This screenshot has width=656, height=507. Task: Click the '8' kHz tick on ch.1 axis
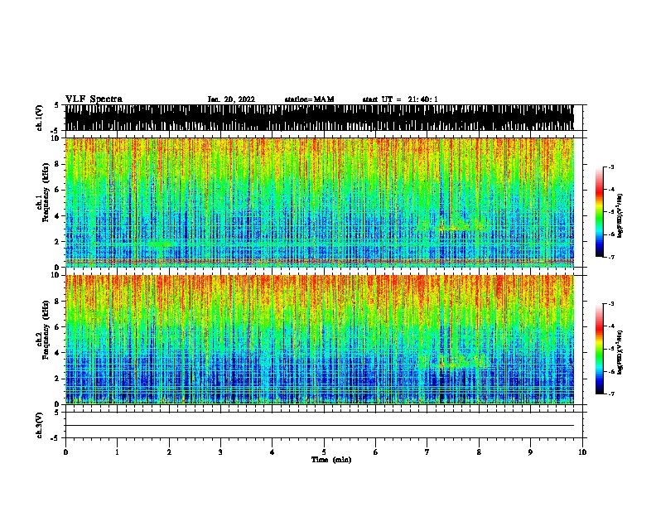click(x=57, y=164)
